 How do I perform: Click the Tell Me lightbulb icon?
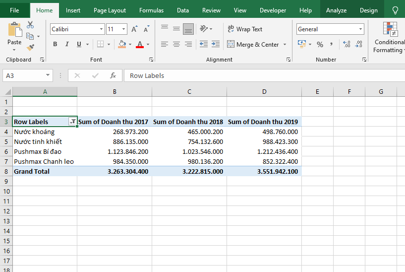(395, 10)
